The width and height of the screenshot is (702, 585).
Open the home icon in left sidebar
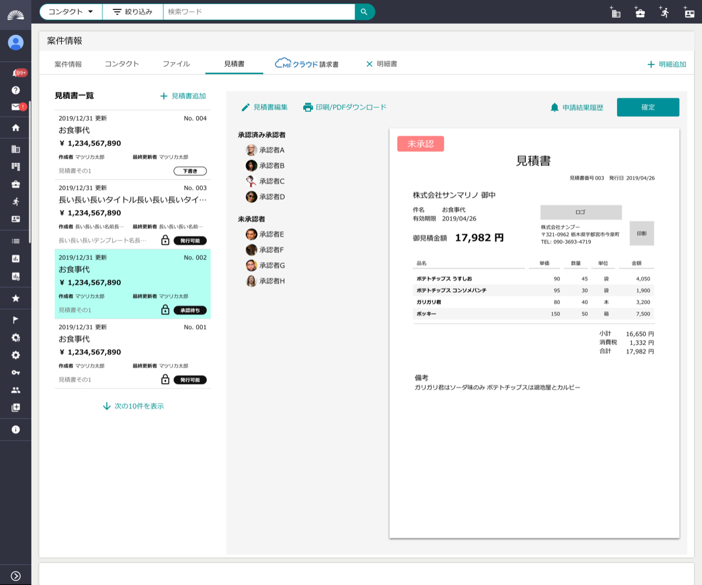pos(16,127)
